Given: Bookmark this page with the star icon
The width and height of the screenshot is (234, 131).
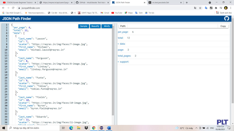Looking at the screenshot, I should 200,8.
